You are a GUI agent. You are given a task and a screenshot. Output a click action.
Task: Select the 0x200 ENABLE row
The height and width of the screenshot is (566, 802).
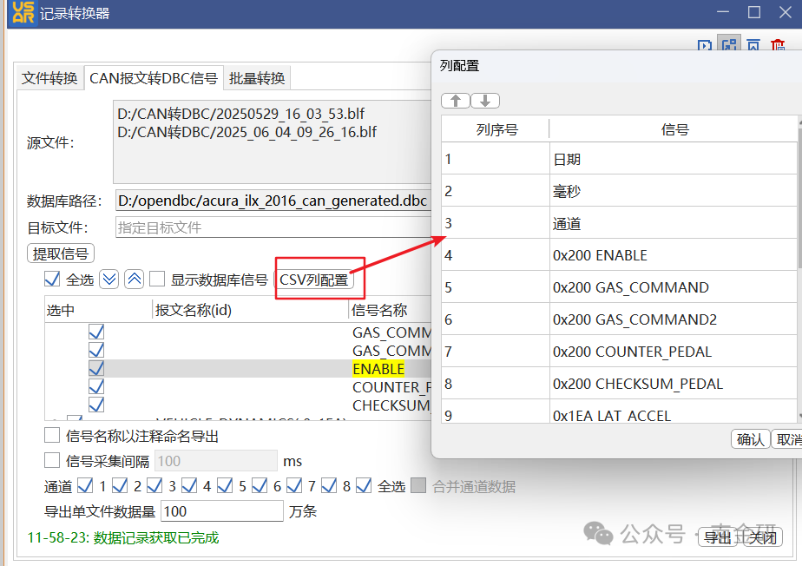click(619, 255)
